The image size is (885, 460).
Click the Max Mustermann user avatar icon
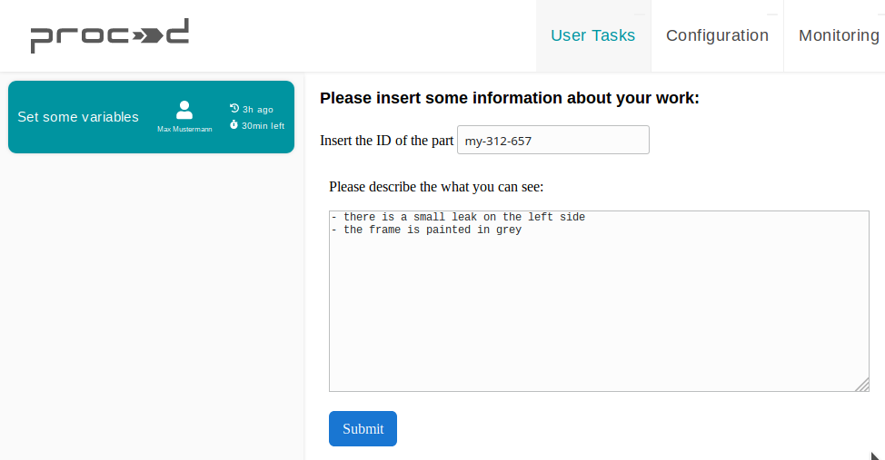[184, 110]
